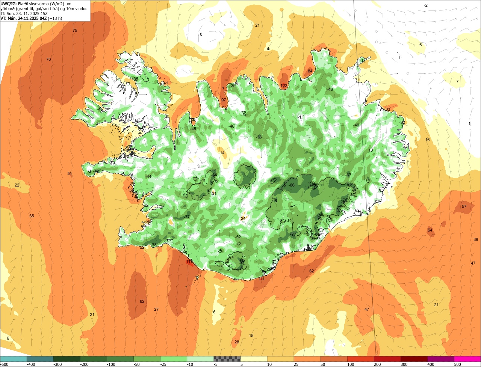Viewport: 481px width, 367px height.
Task: Click the map value '-39' in the north
Action: coord(233,86)
